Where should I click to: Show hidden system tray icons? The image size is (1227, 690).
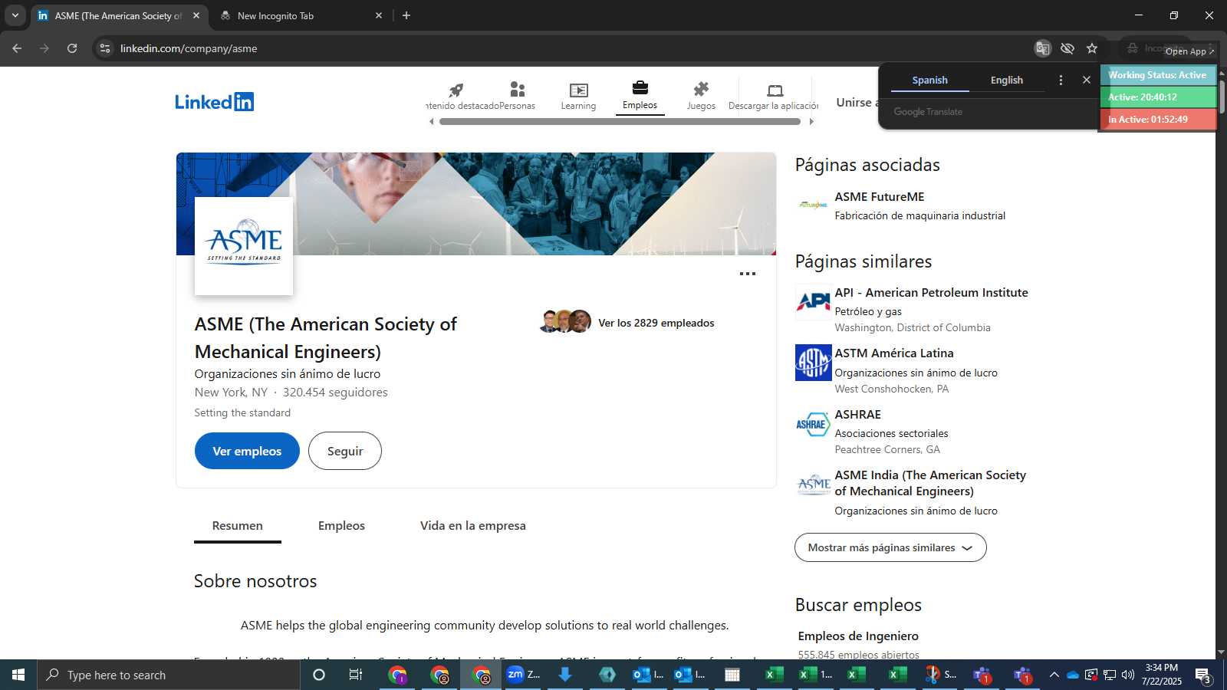tap(1054, 675)
